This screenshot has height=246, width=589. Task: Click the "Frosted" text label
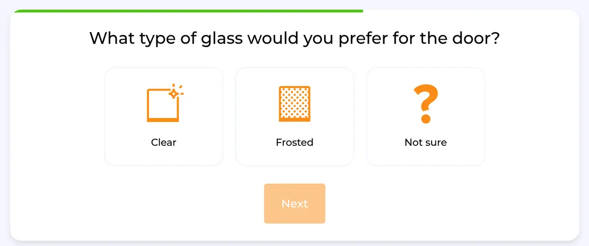[294, 143]
